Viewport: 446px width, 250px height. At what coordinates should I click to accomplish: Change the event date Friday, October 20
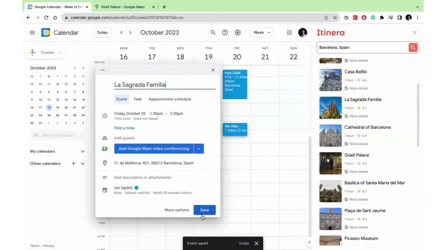(130, 114)
